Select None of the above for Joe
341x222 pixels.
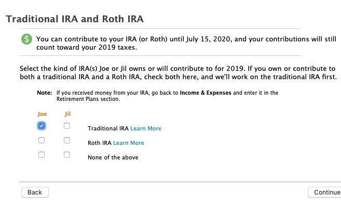pyautogui.click(x=42, y=155)
